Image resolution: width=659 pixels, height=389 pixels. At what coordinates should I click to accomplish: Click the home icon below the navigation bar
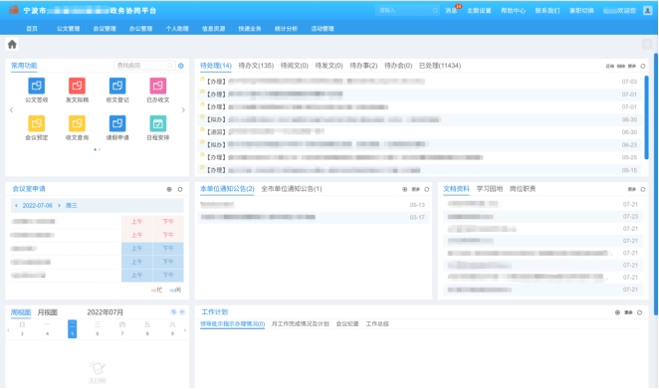(x=12, y=44)
